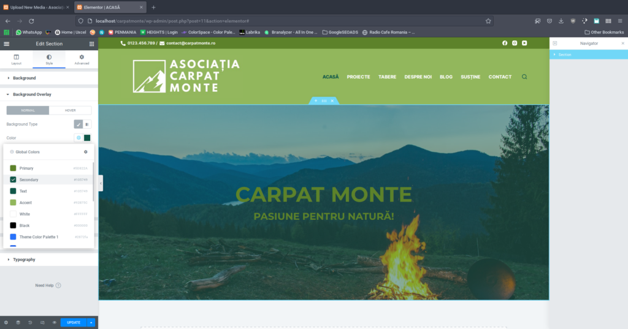Click the Navigator dock toggle icon
The height and width of the screenshot is (329, 628).
coord(554,43)
